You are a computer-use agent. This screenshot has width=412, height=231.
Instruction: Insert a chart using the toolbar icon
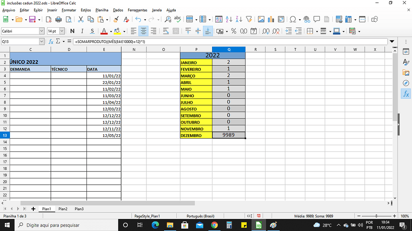point(271,19)
